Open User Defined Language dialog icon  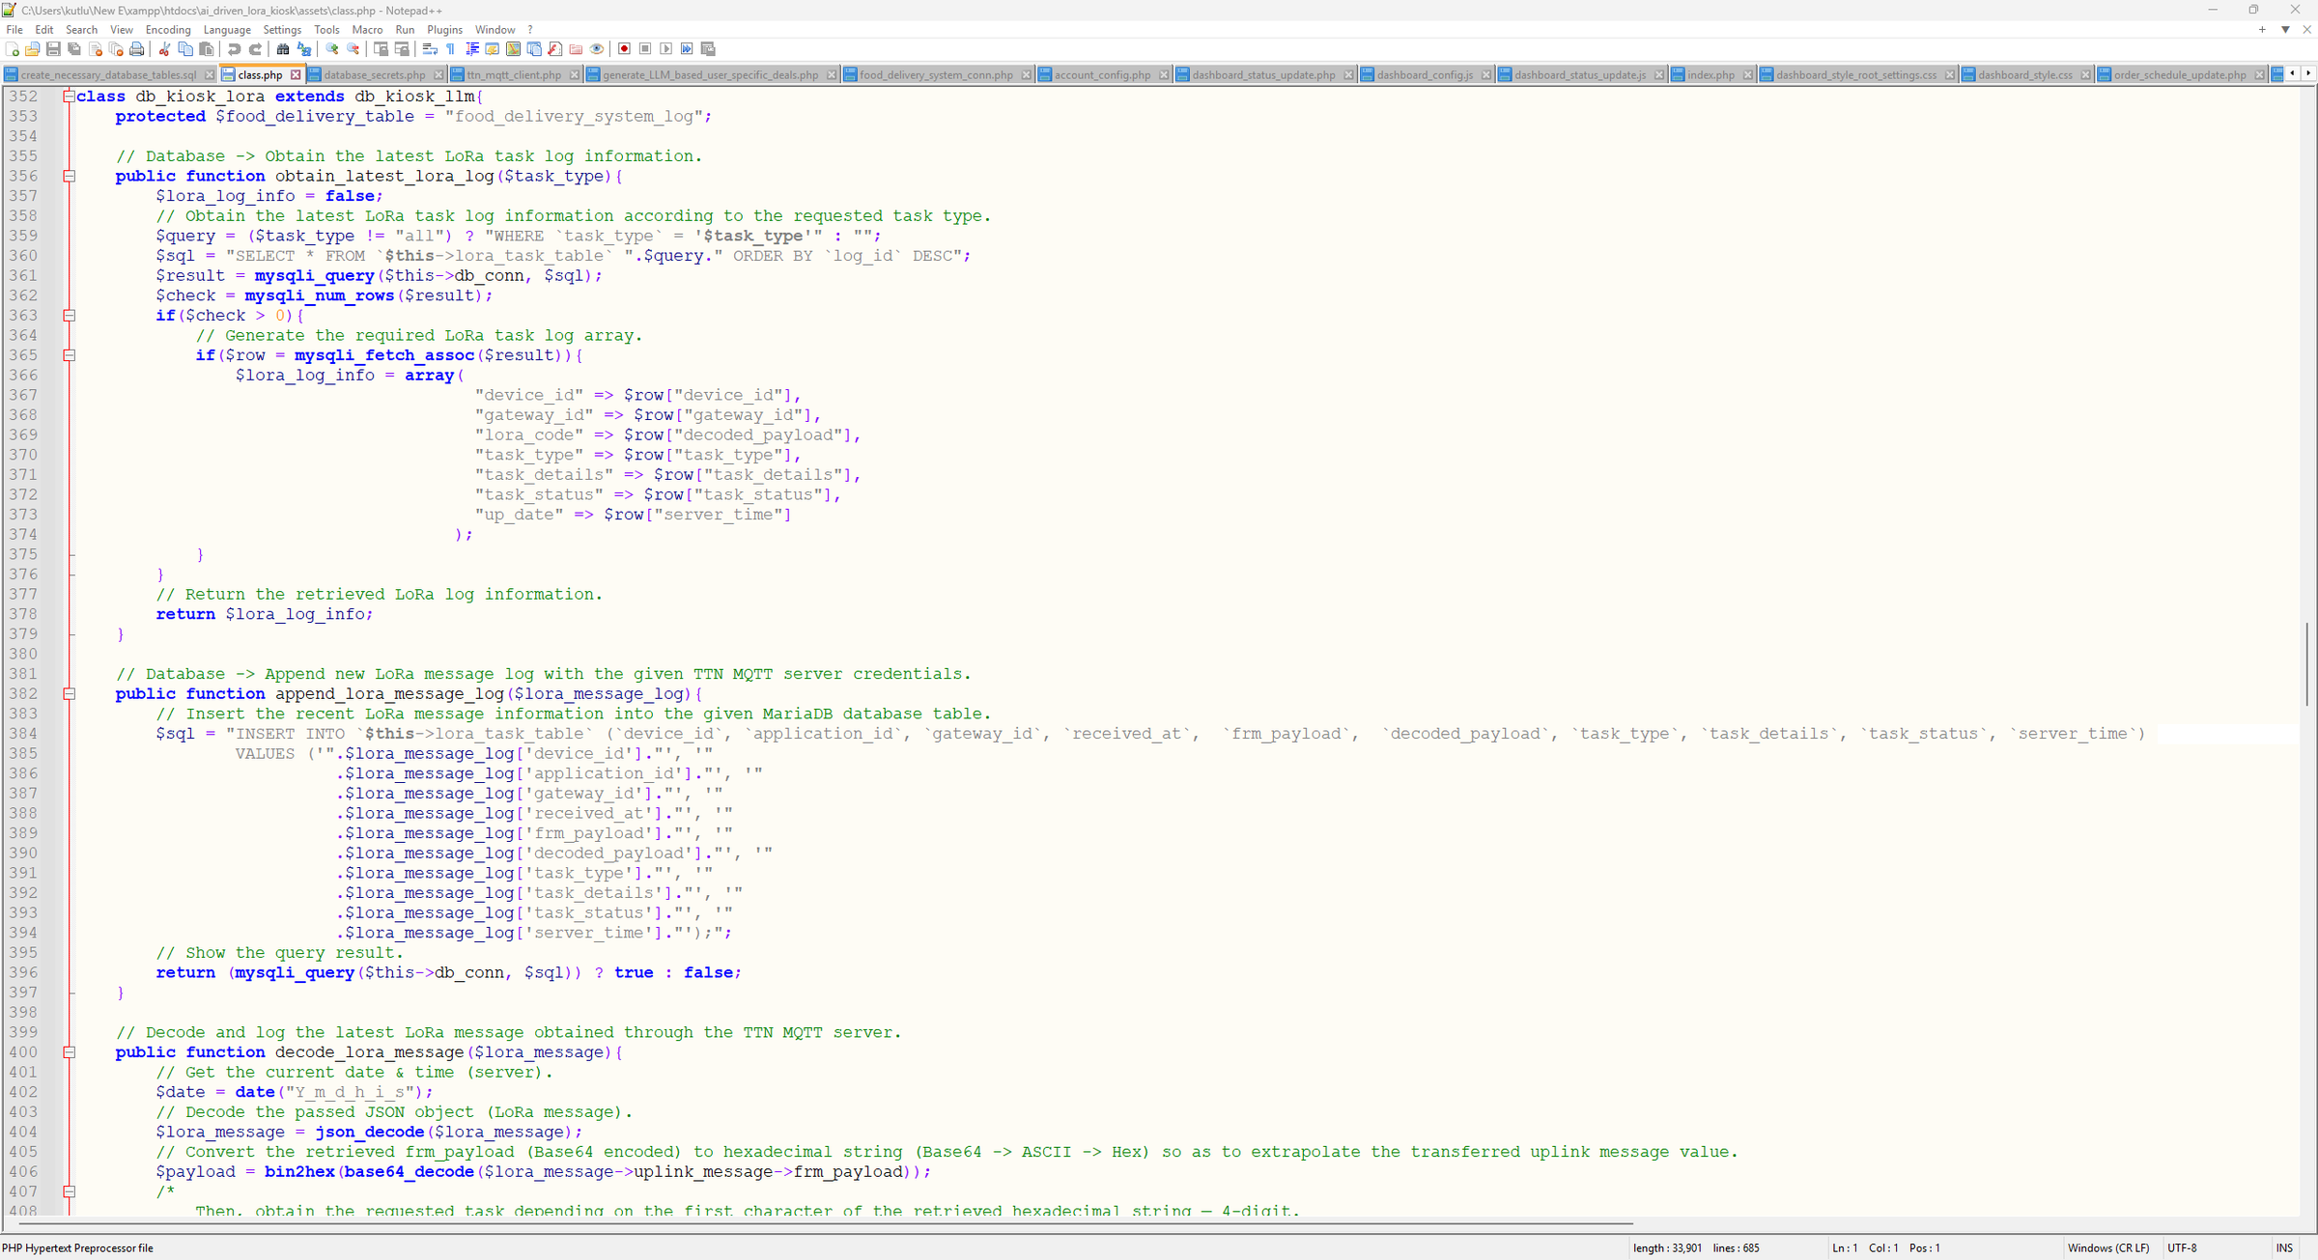(493, 49)
